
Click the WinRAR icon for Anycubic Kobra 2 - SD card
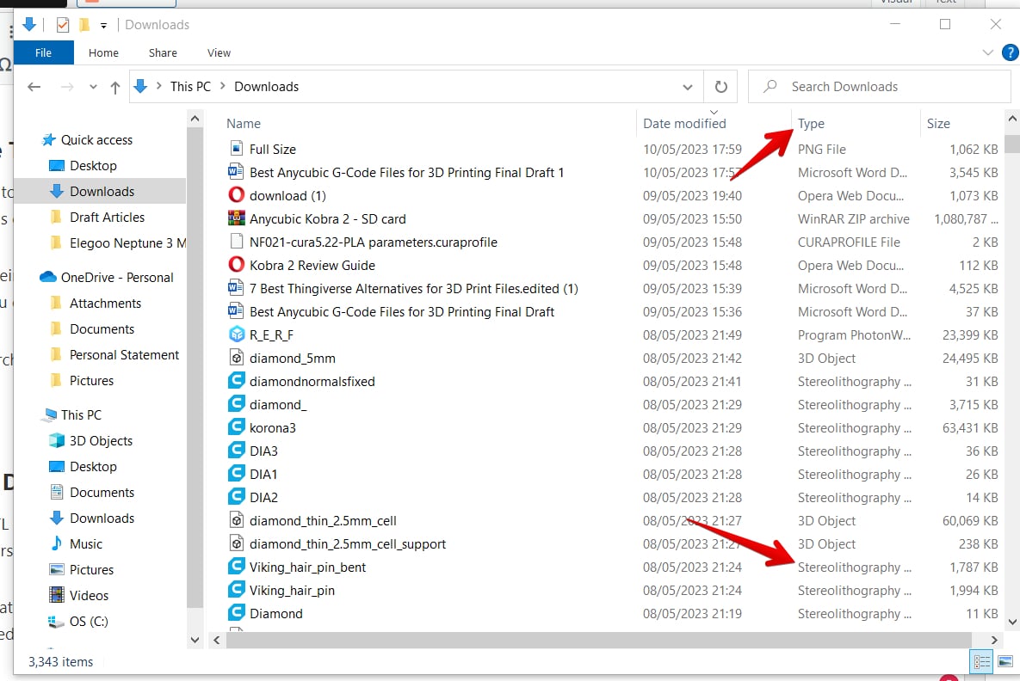235,218
